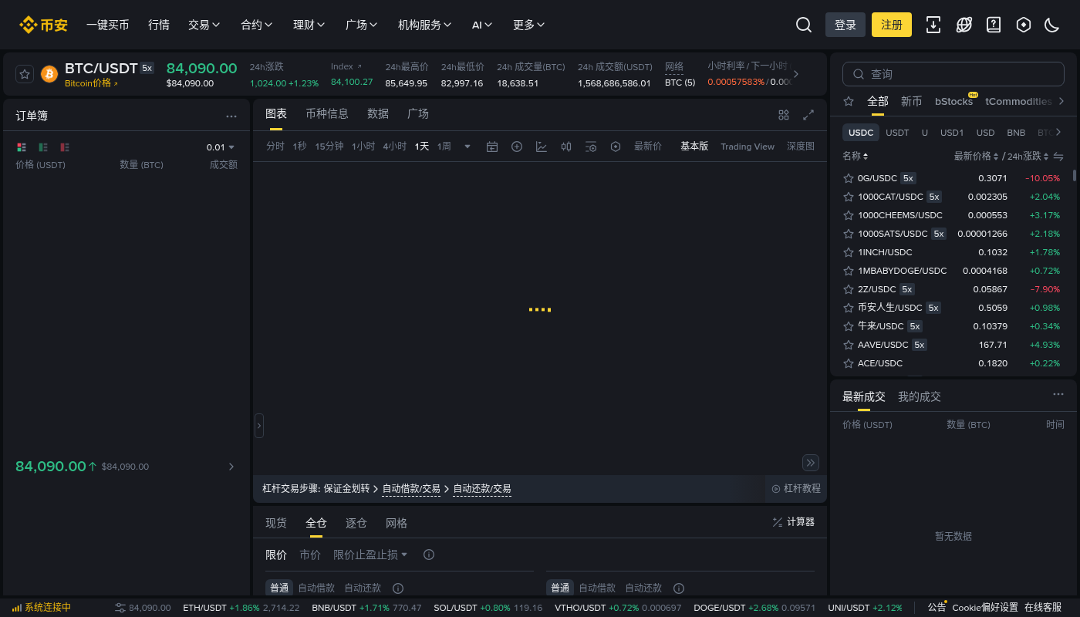The width and height of the screenshot is (1080, 617).
Task: Open the search magnifier in the top bar
Action: click(x=804, y=25)
